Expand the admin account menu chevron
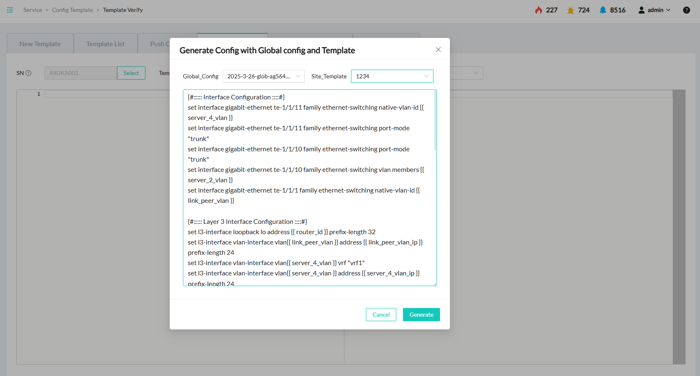The width and height of the screenshot is (700, 376). (668, 10)
